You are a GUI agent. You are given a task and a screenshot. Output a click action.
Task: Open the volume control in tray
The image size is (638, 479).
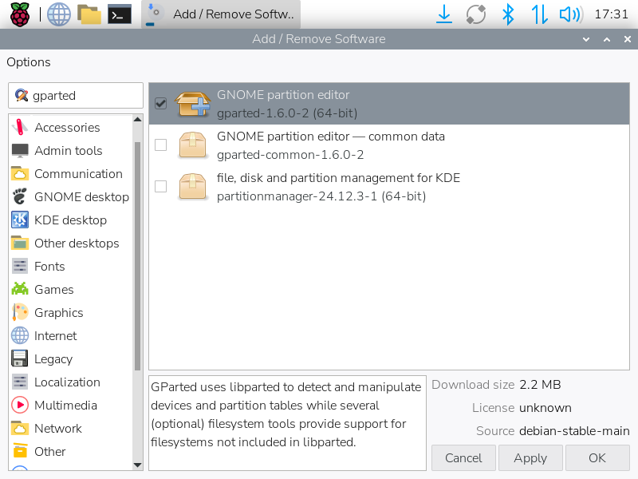click(x=570, y=14)
